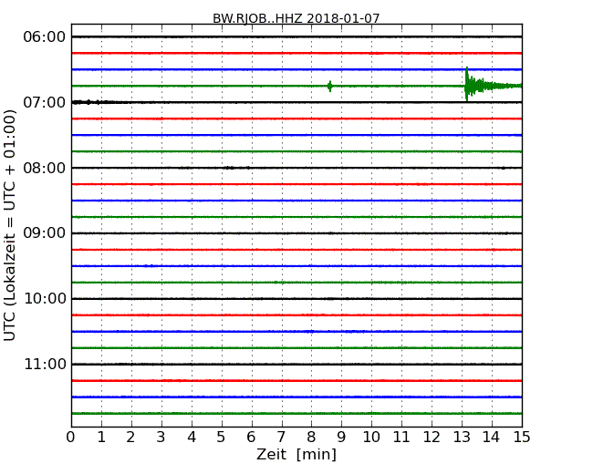593x474 pixels.
Task: Select the 09:00 time label
Action: click(45, 233)
